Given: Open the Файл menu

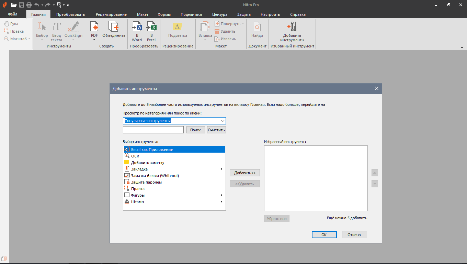Looking at the screenshot, I should coord(13,14).
